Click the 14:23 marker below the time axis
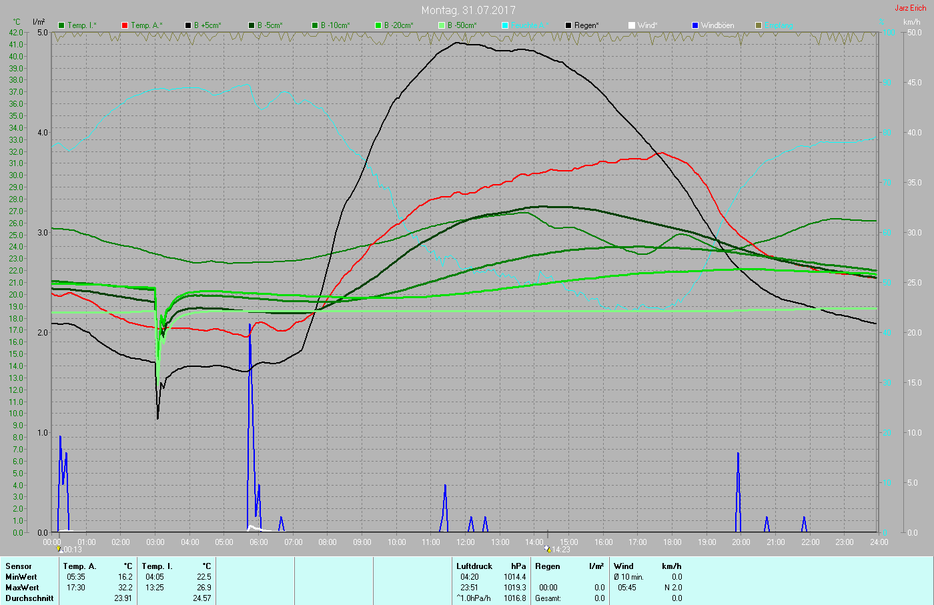 558,550
